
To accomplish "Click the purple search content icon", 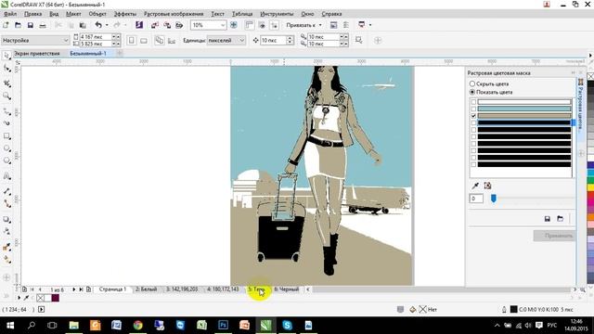I will click(x=139, y=25).
